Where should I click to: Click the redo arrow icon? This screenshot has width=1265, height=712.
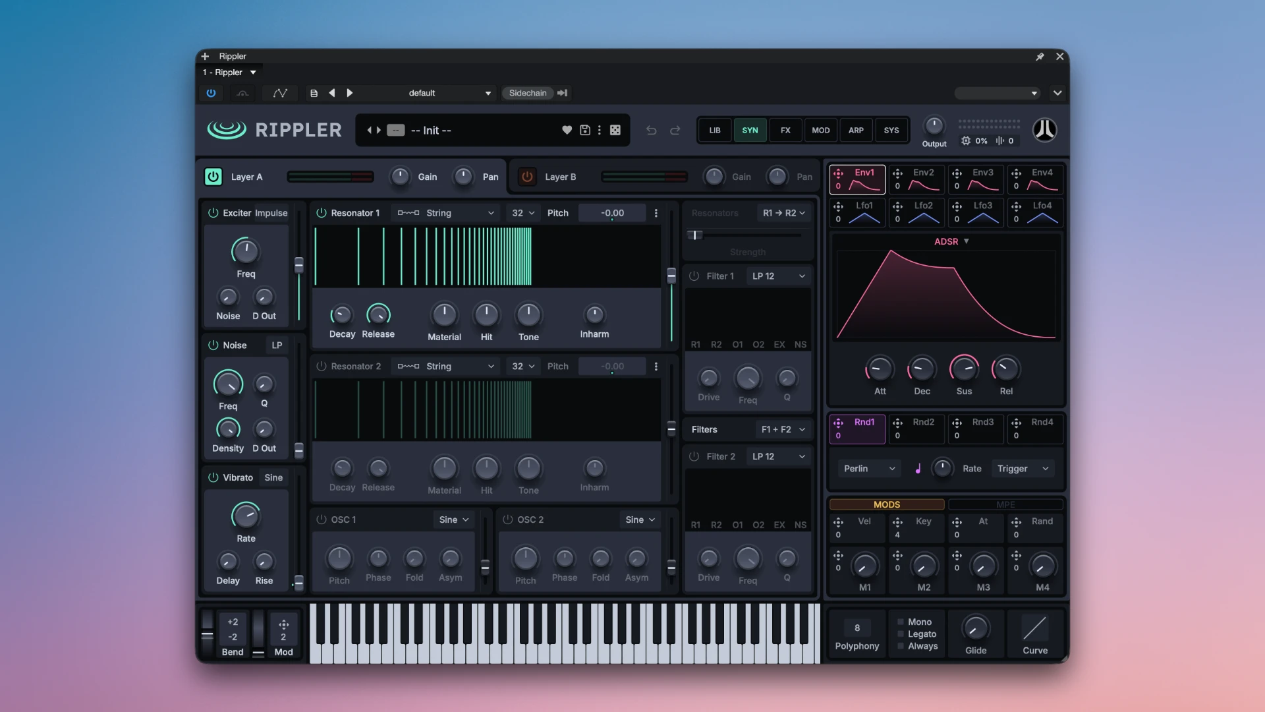click(x=675, y=130)
